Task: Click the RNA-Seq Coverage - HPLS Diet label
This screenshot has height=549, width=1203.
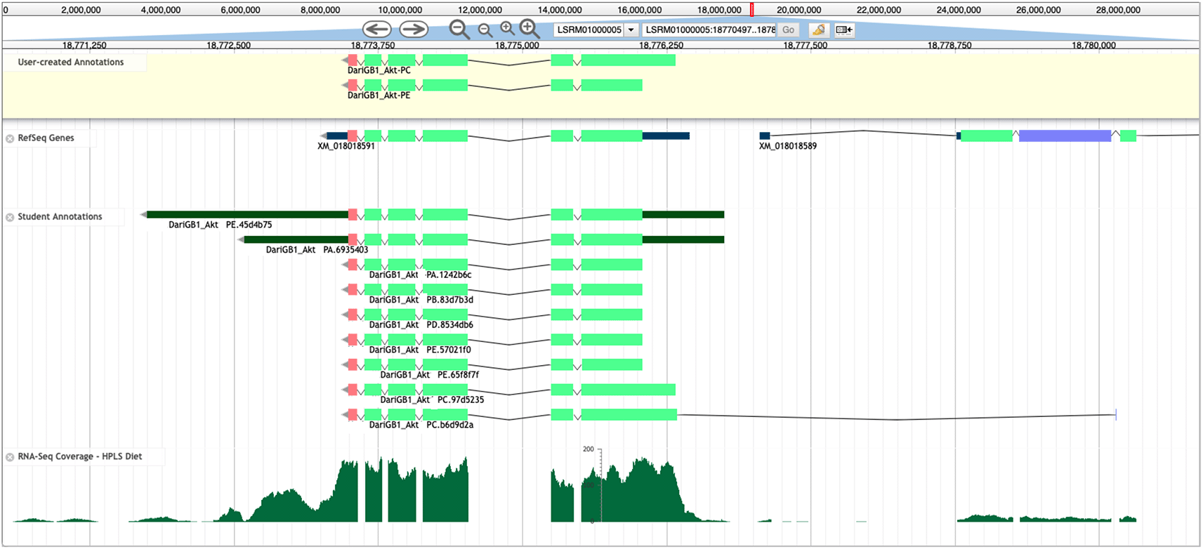Action: 80,456
